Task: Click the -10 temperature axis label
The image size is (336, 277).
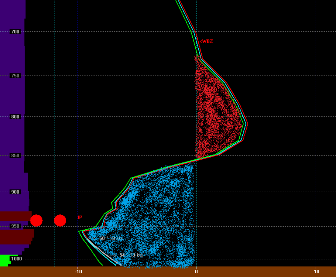Action: tap(78, 271)
